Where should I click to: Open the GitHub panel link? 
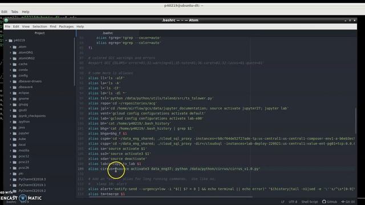[x=330, y=202]
